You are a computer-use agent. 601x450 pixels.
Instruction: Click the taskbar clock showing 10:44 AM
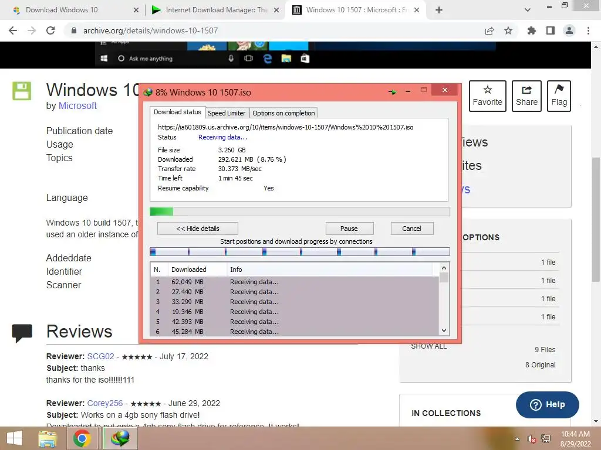point(575,439)
